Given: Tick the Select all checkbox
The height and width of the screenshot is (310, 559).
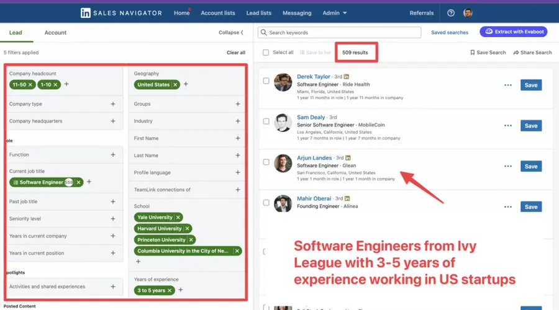Looking at the screenshot, I should click(x=266, y=53).
